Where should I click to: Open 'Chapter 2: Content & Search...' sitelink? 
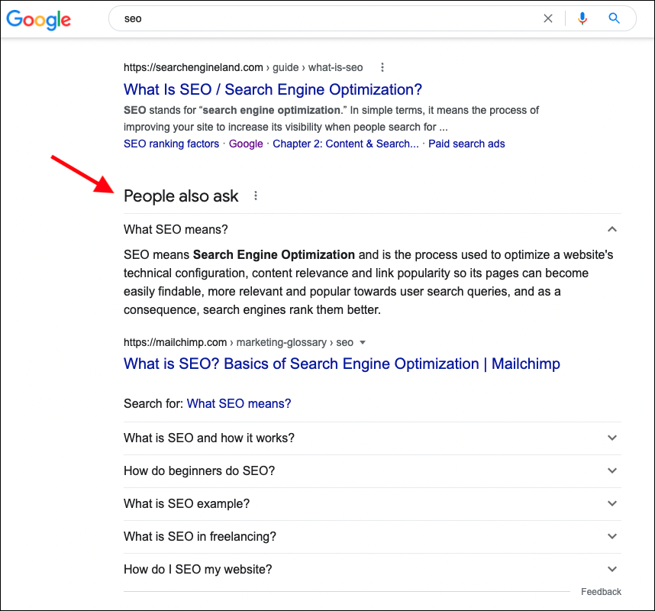point(346,144)
